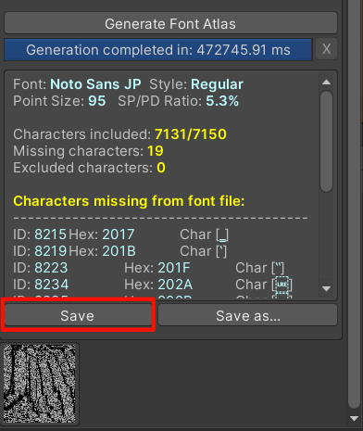
Task: Click the Noto Sans JP font name
Action: (95, 84)
